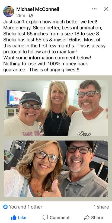The image size is (112, 223).
Task: Open Michael McConnell's profile picture
Action: pyautogui.click(x=9, y=11)
